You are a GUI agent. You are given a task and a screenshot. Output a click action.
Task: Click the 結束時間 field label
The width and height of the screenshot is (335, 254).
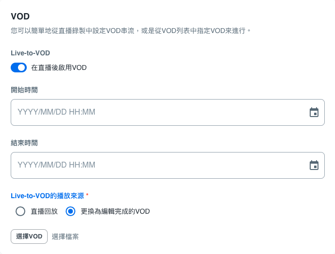click(24, 143)
